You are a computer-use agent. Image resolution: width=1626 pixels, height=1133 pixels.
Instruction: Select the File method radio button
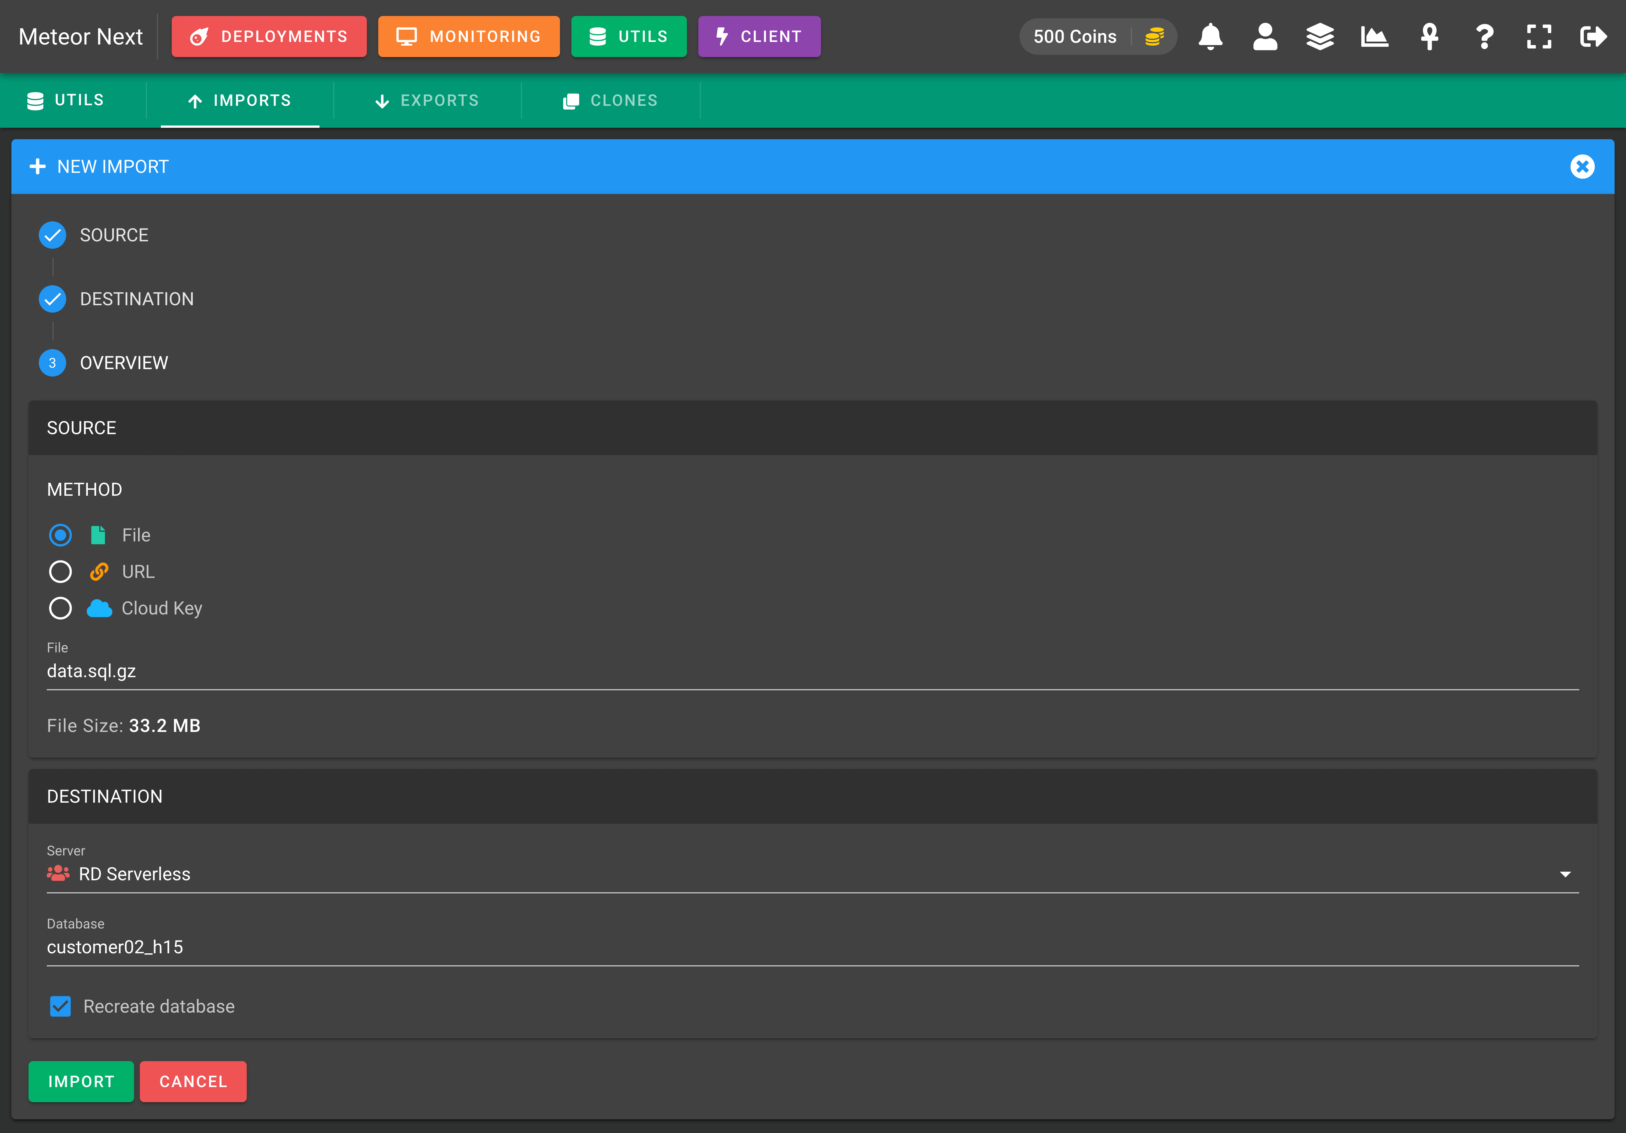pyautogui.click(x=60, y=535)
